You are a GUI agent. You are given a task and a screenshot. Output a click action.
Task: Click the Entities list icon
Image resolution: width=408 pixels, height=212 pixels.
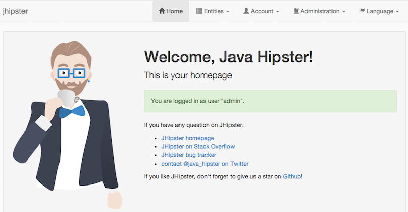pyautogui.click(x=199, y=11)
